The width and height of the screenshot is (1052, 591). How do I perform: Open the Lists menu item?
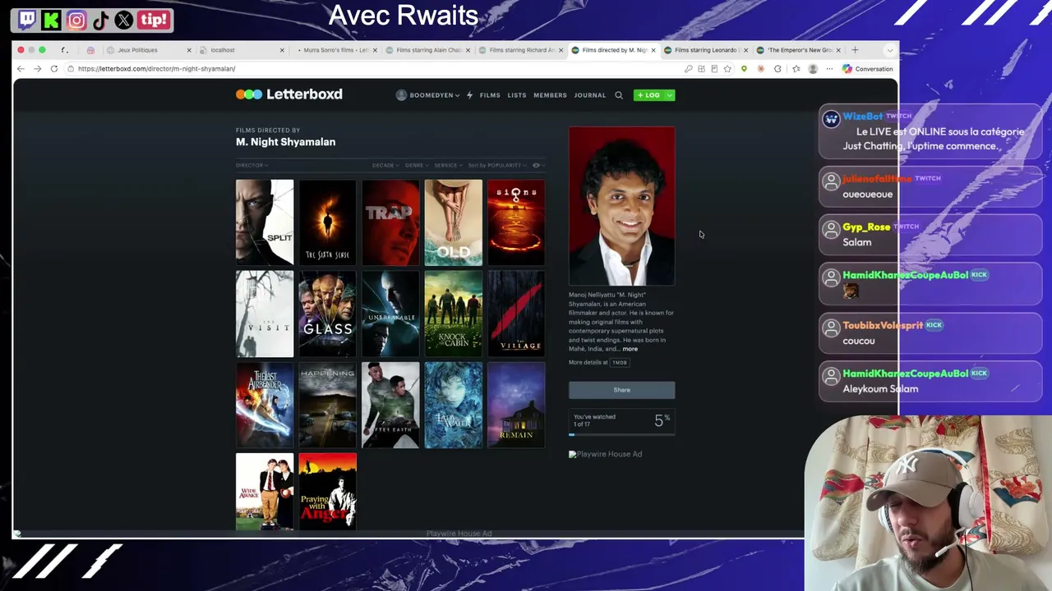pyautogui.click(x=517, y=95)
